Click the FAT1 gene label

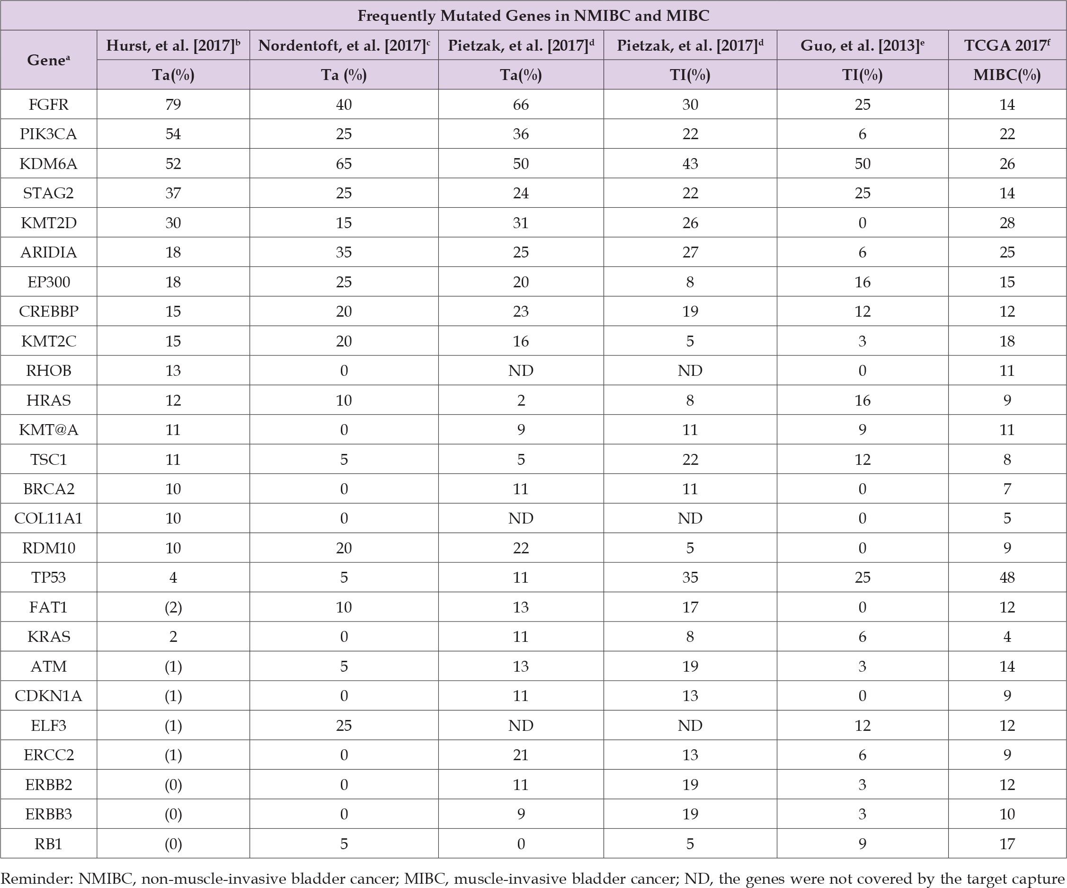point(48,607)
